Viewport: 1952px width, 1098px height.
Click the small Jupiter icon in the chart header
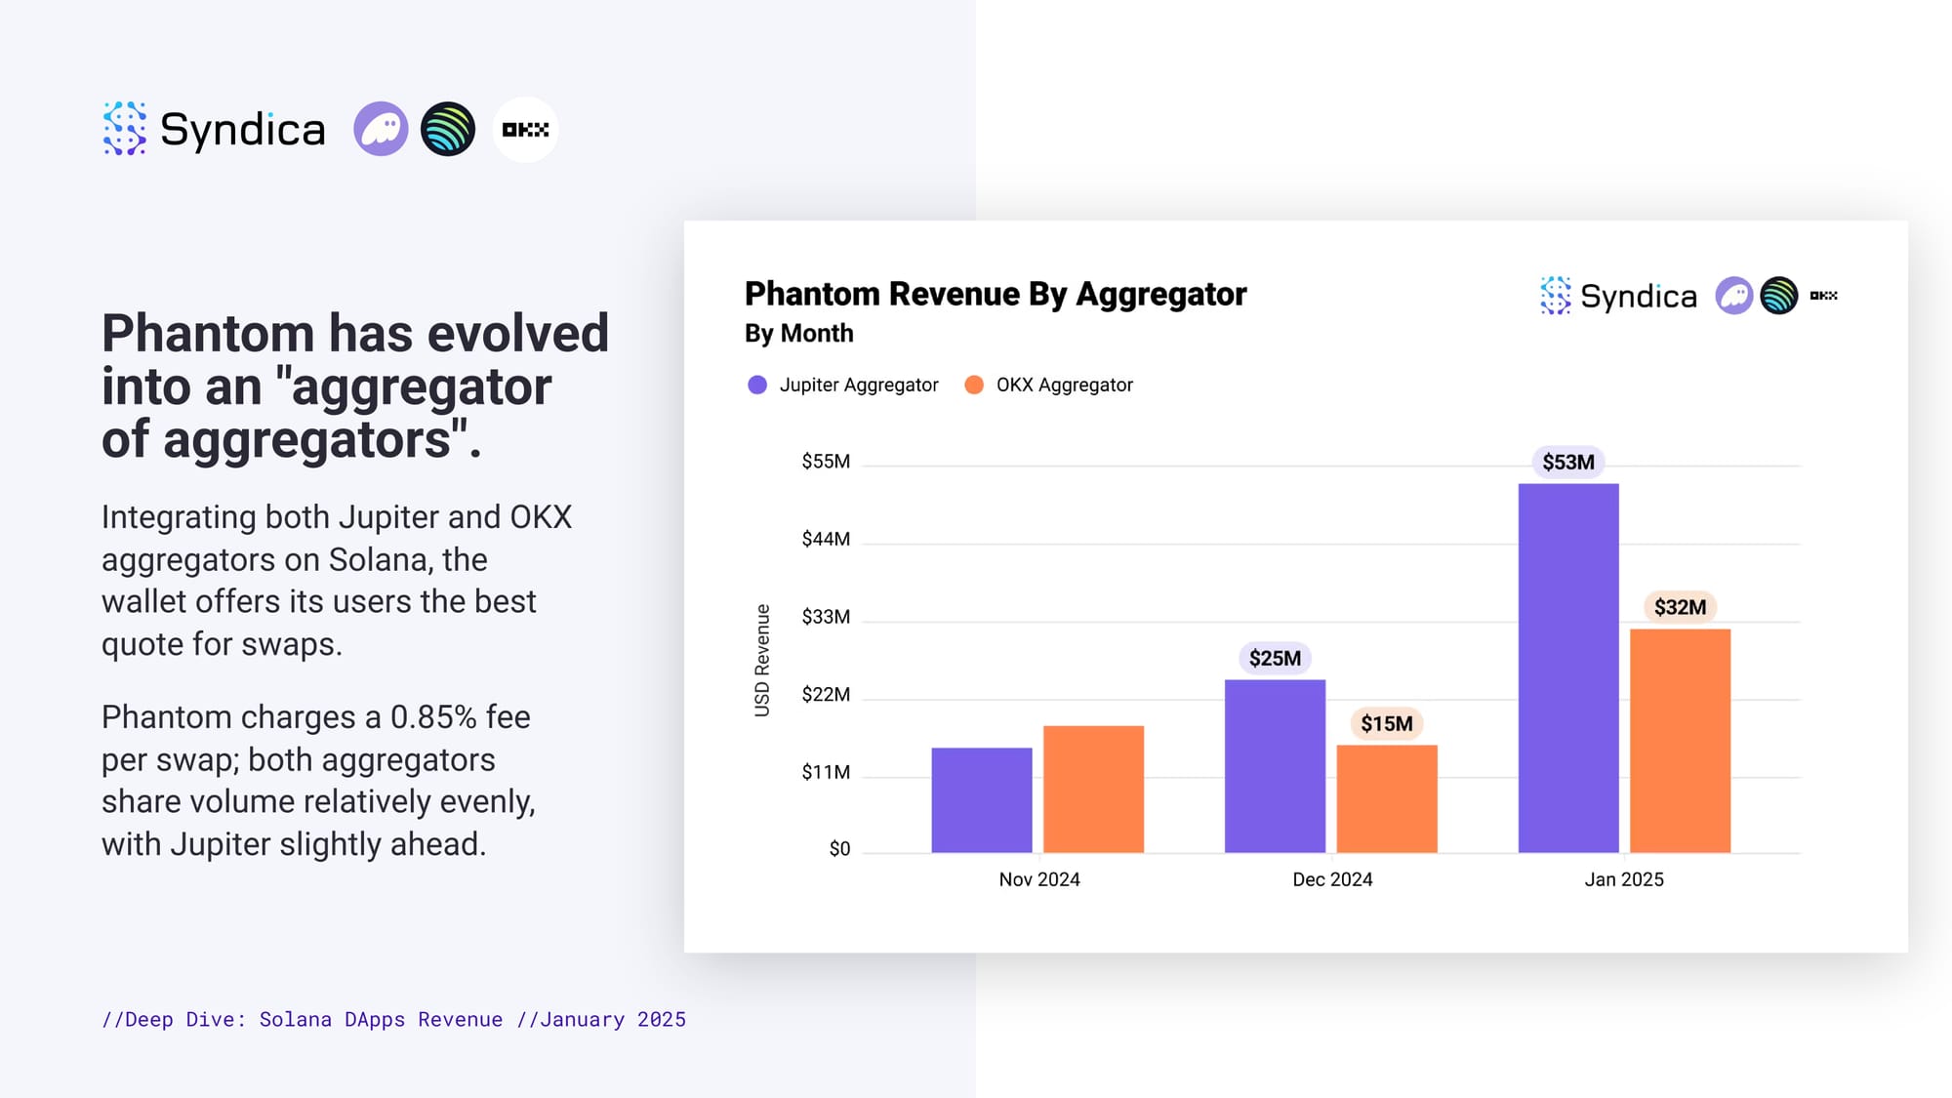[x=1778, y=296]
